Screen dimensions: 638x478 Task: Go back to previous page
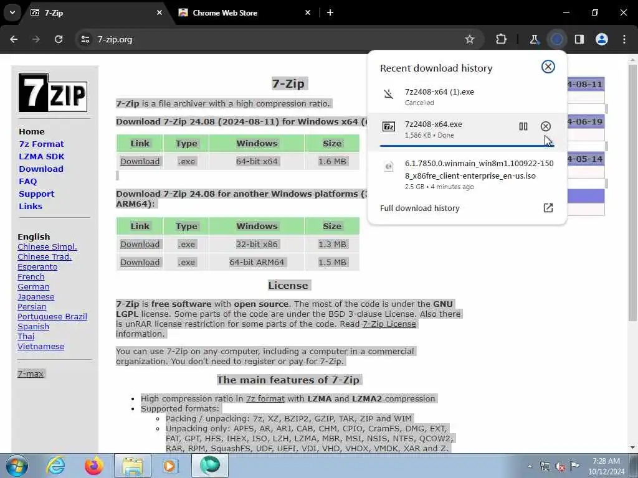pyautogui.click(x=14, y=39)
